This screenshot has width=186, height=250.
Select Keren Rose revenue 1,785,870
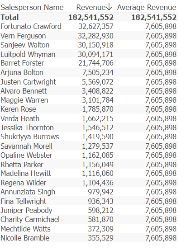[x=98, y=109]
